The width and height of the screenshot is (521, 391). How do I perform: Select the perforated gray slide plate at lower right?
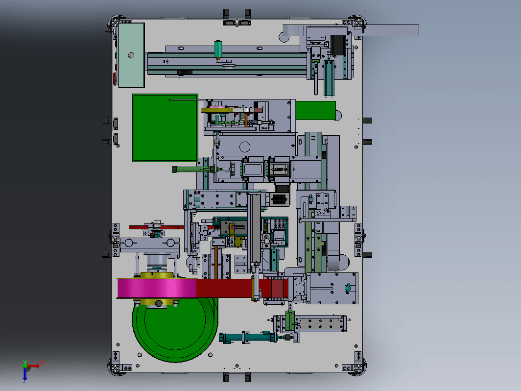point(321,323)
